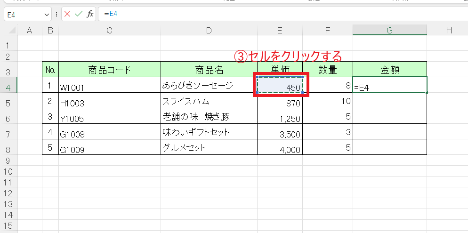468x233 pixels.
Task: Select column D header
Action: tap(209, 30)
